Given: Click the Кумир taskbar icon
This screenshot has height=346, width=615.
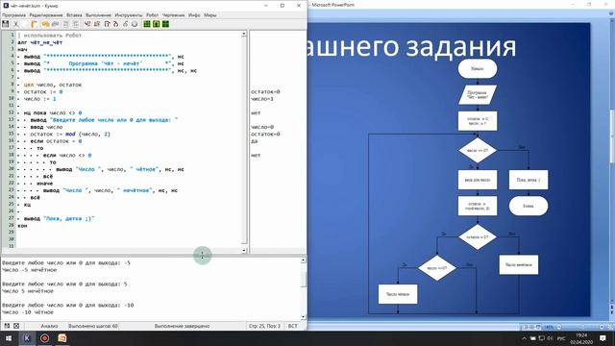Looking at the screenshot, I should pyautogui.click(x=27, y=338).
